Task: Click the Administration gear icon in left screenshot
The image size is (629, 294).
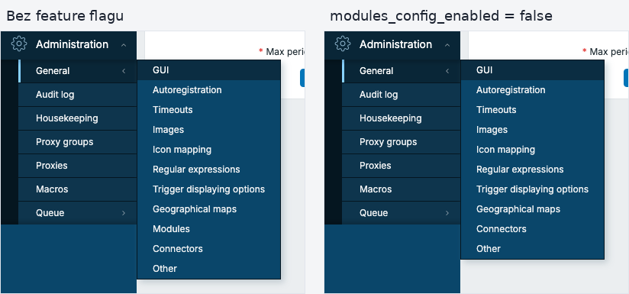Action: click(x=19, y=44)
